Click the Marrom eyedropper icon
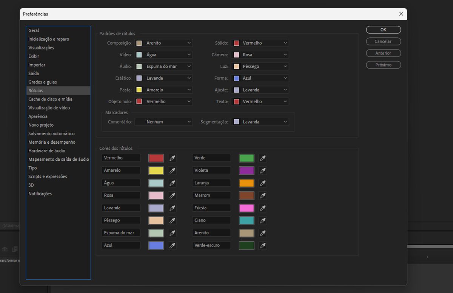This screenshot has height=293, width=453. point(263,195)
